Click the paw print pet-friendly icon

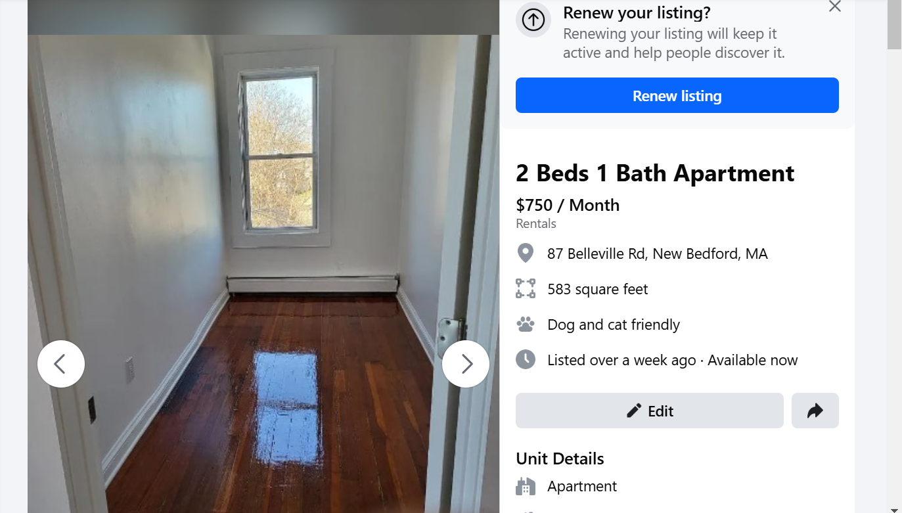click(525, 324)
